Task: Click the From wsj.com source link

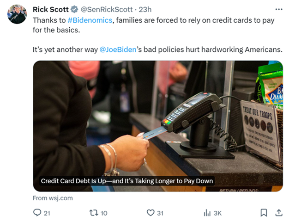Action: click(x=53, y=198)
